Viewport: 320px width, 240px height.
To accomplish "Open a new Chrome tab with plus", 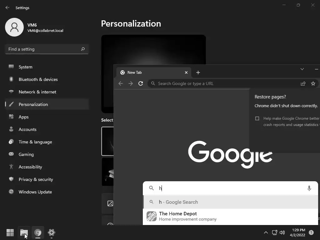I will pos(198,72).
